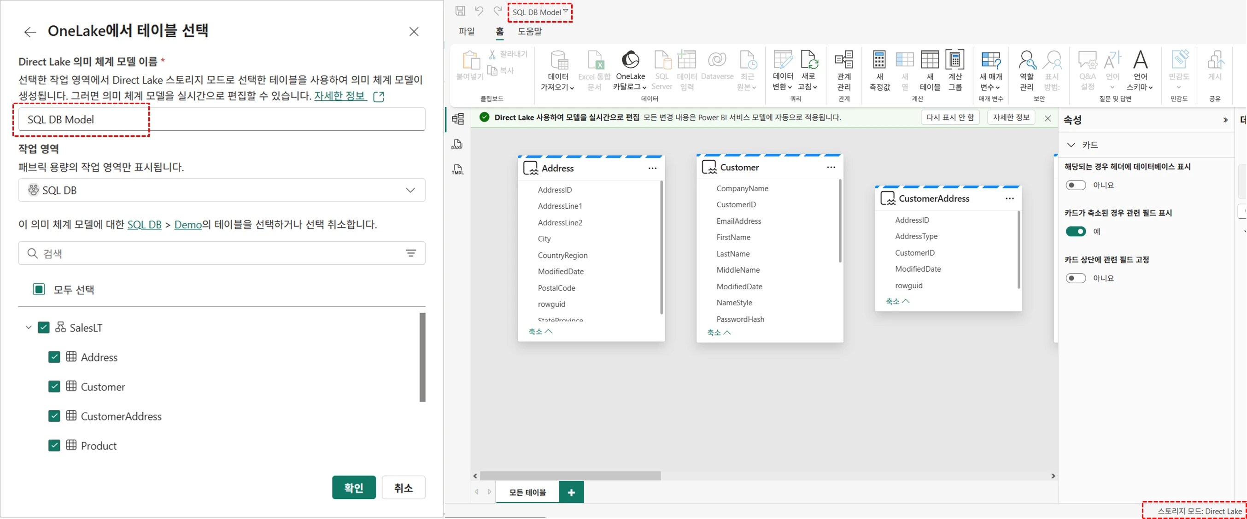Click the save icon in title bar
This screenshot has width=1247, height=519.
[x=460, y=11]
